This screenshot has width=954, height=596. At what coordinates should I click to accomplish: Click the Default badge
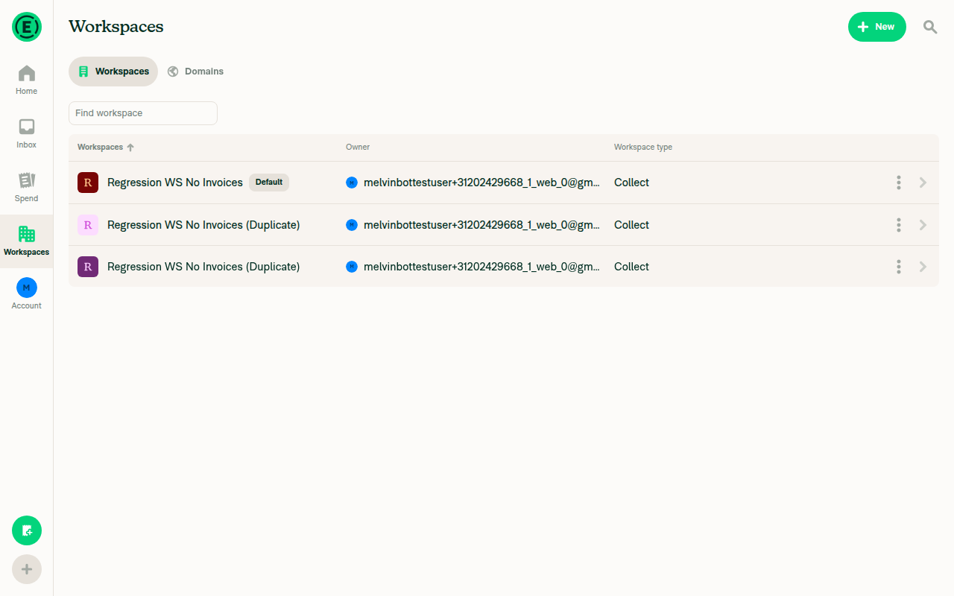[269, 183]
